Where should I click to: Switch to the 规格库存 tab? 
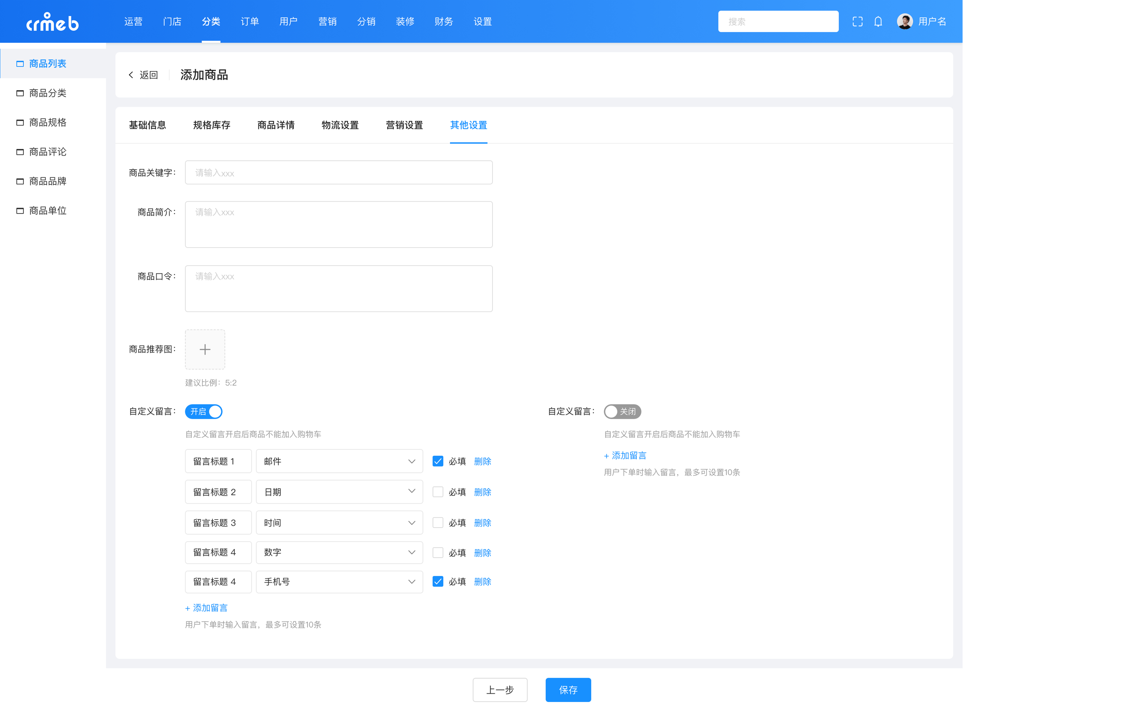pyautogui.click(x=211, y=125)
